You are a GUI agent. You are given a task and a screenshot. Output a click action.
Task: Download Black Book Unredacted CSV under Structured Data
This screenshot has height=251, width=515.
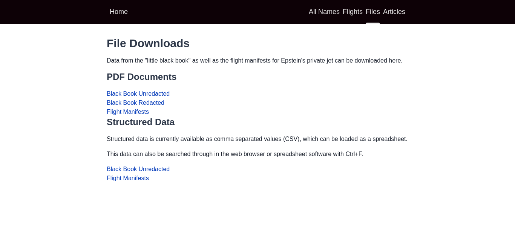138,169
